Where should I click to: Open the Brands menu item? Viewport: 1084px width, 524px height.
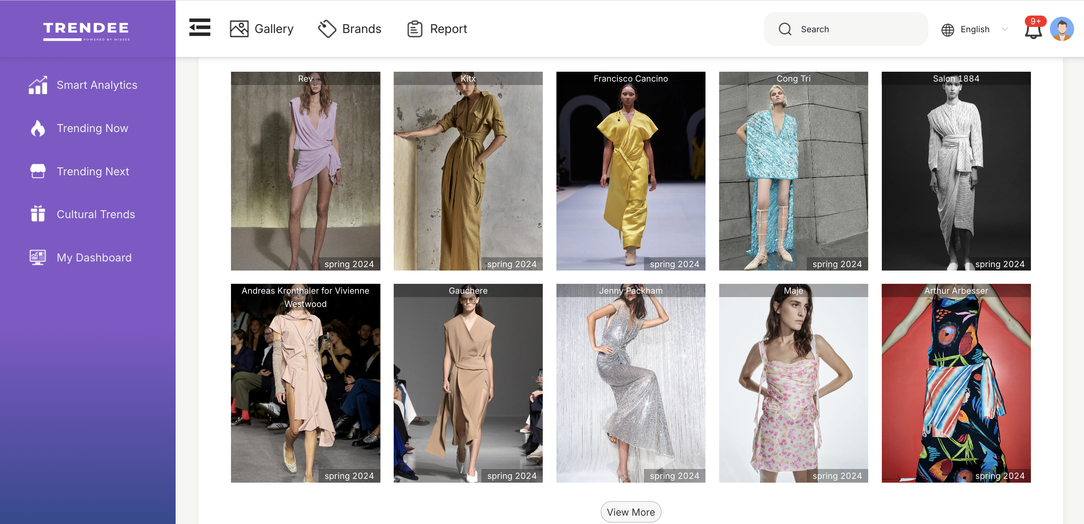pyautogui.click(x=349, y=29)
